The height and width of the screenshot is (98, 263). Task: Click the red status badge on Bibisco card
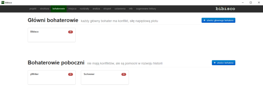(x=70, y=32)
